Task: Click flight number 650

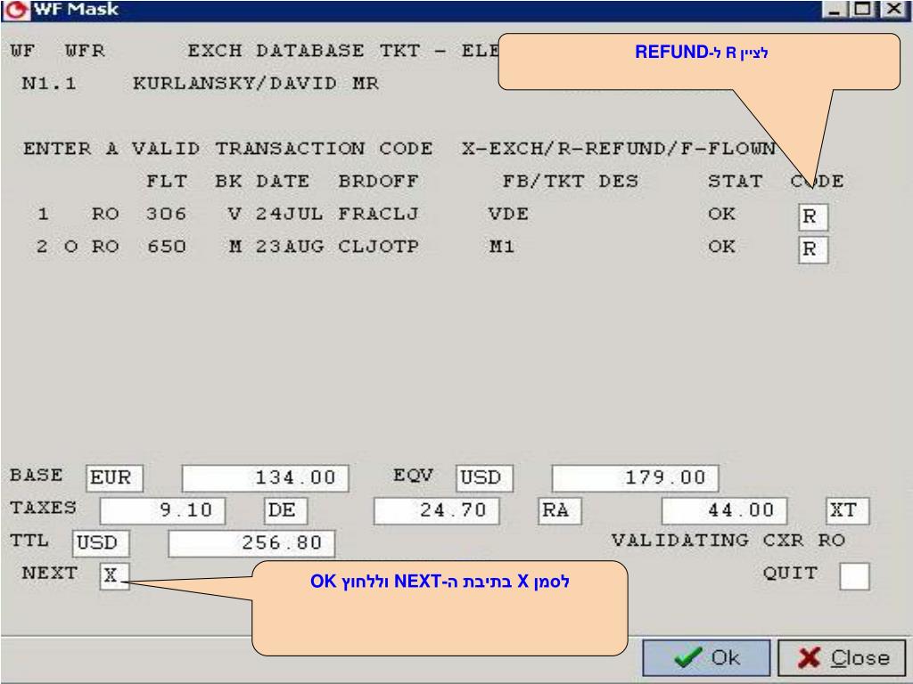Action: tap(166, 247)
